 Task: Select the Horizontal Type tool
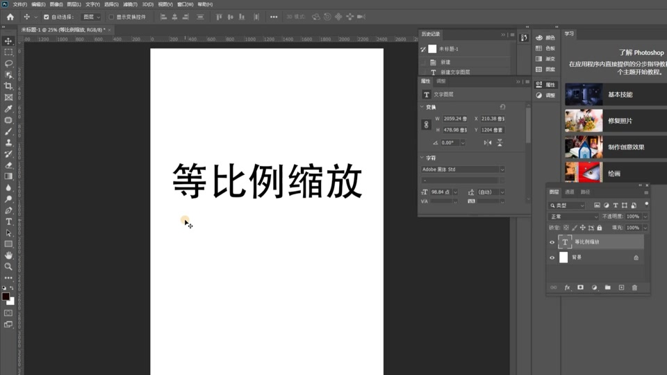(8, 222)
